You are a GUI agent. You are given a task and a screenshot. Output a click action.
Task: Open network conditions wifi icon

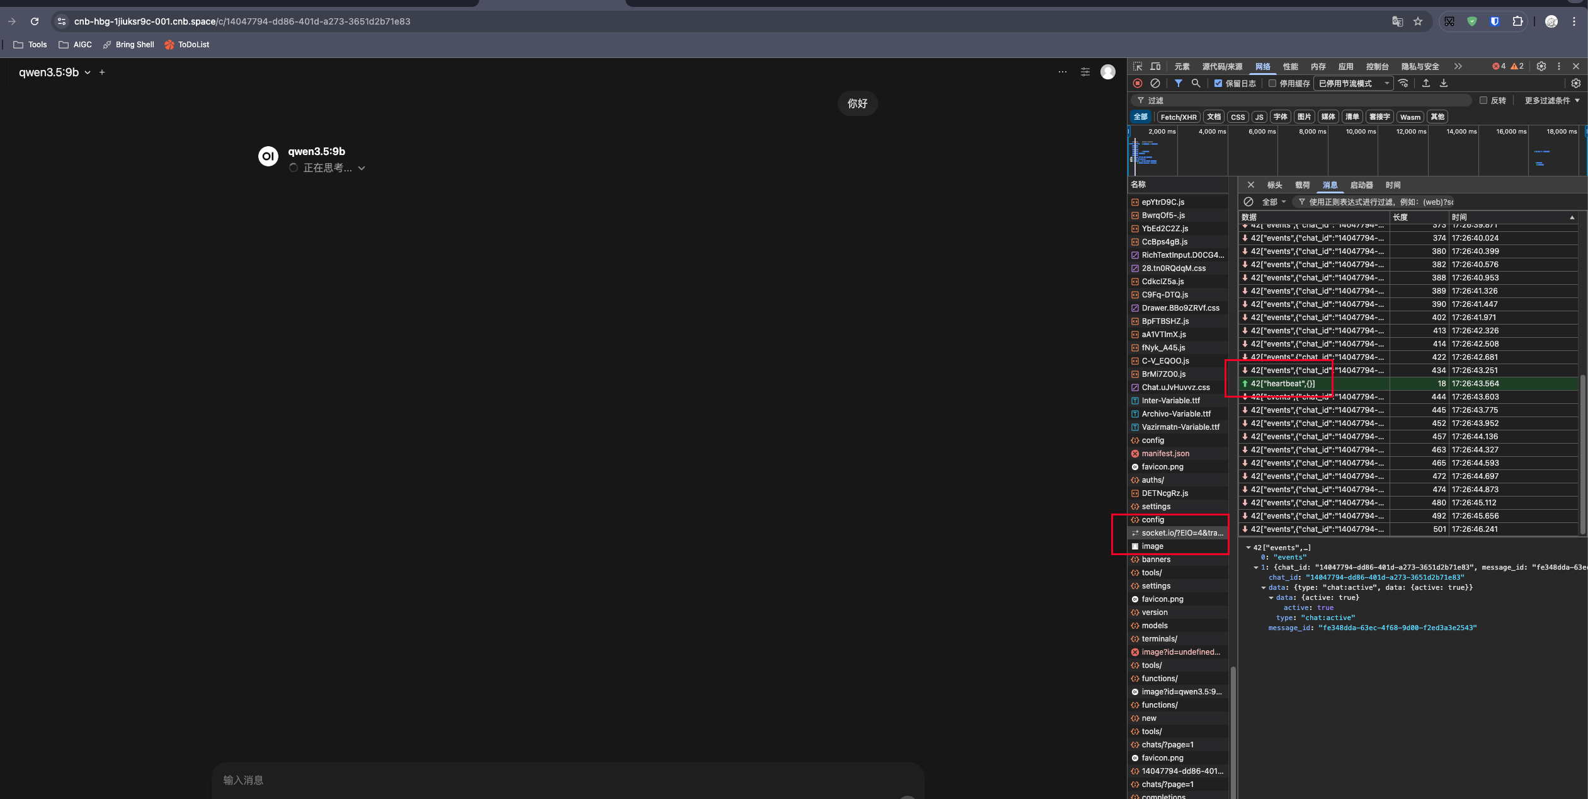[1403, 83]
